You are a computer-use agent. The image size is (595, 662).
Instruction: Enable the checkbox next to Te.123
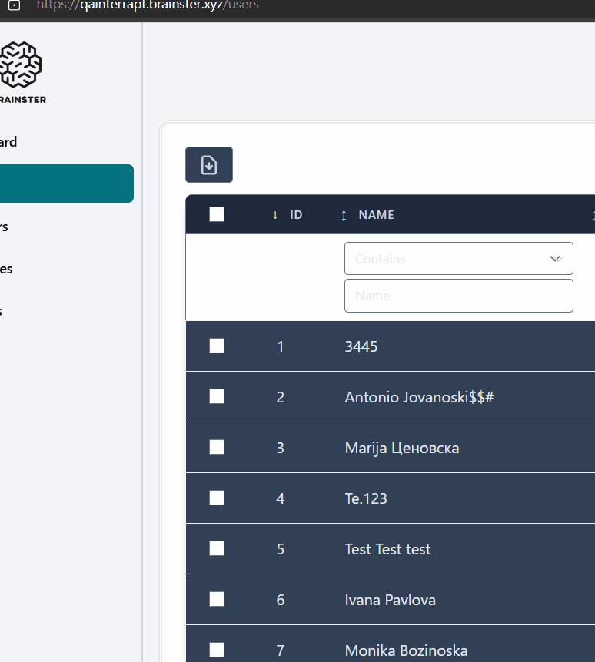pos(217,498)
